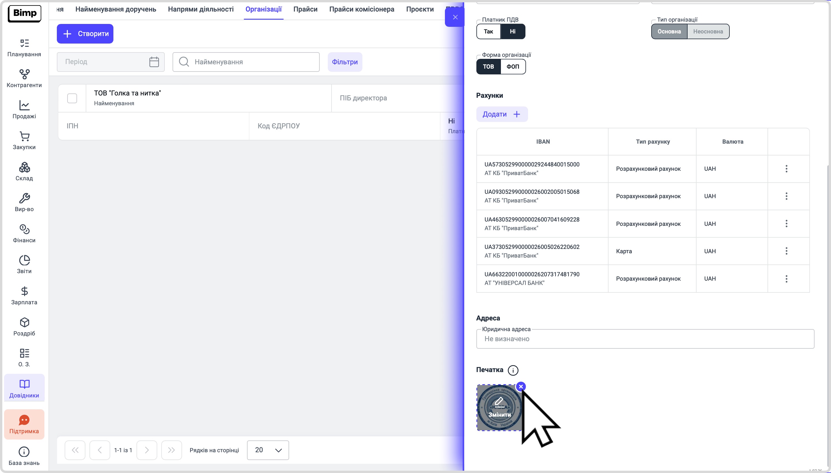Viewport: 831px width, 473px height.
Task: Open options menu for UA373052990000026005026220602 Карта account
Action: click(x=787, y=251)
